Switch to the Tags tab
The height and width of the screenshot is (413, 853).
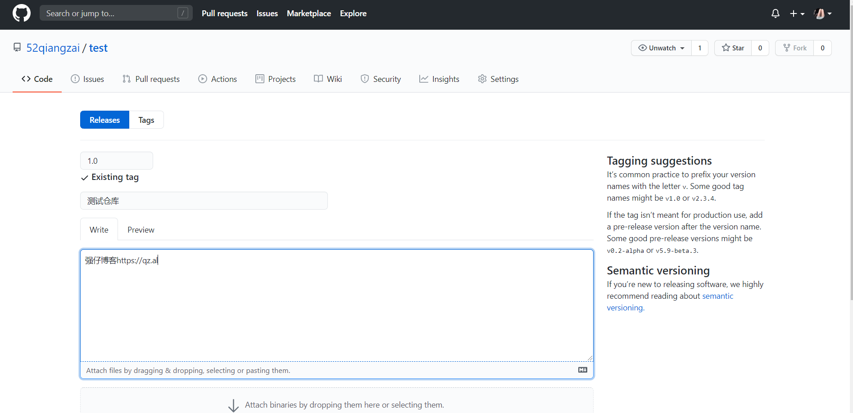(x=146, y=120)
